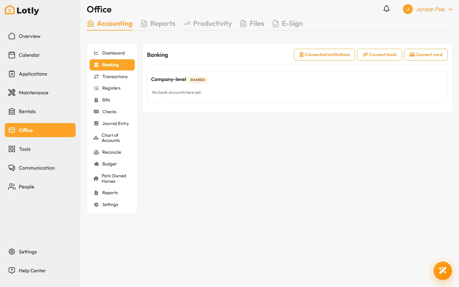This screenshot has height=287, width=459.
Task: Click the Help Center question icon
Action: tap(12, 270)
